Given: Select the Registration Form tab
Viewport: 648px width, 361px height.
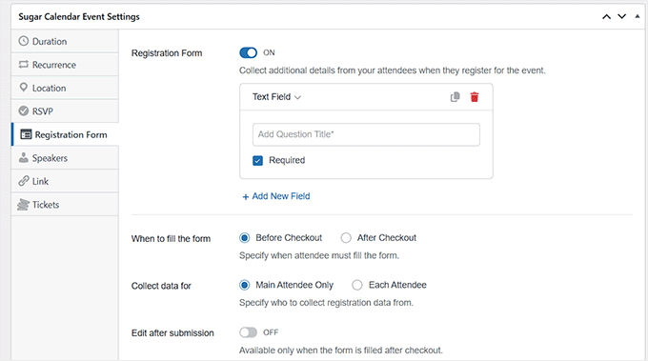Looking at the screenshot, I should 65,134.
